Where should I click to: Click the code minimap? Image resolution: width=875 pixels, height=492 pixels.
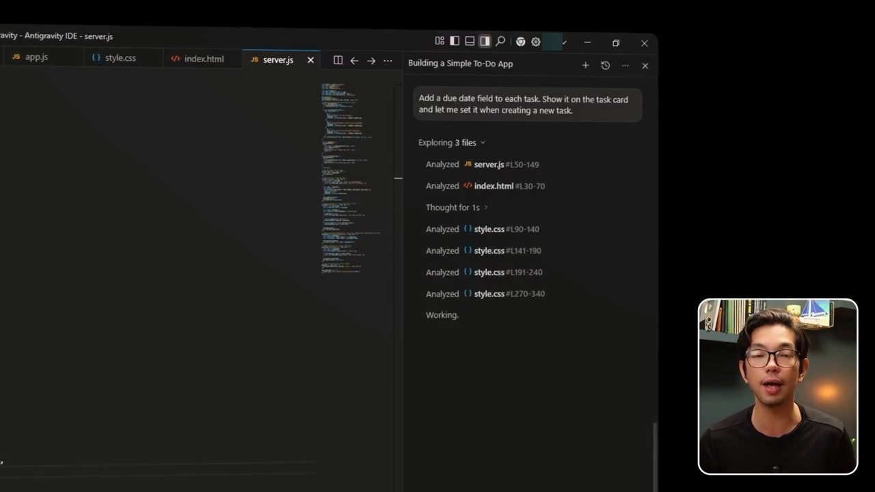point(351,178)
